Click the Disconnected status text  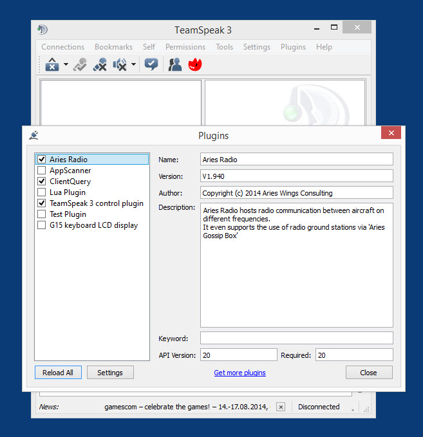click(x=319, y=407)
